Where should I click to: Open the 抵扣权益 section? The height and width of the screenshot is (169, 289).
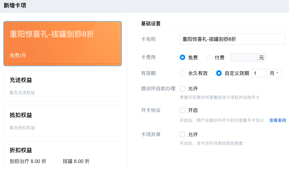pyautogui.click(x=62, y=121)
